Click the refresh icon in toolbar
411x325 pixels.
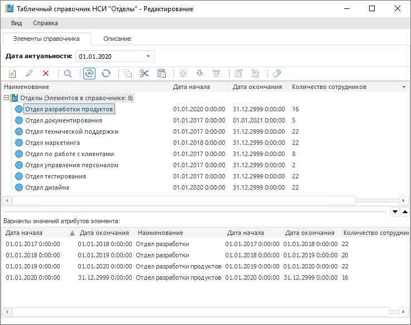(106, 73)
